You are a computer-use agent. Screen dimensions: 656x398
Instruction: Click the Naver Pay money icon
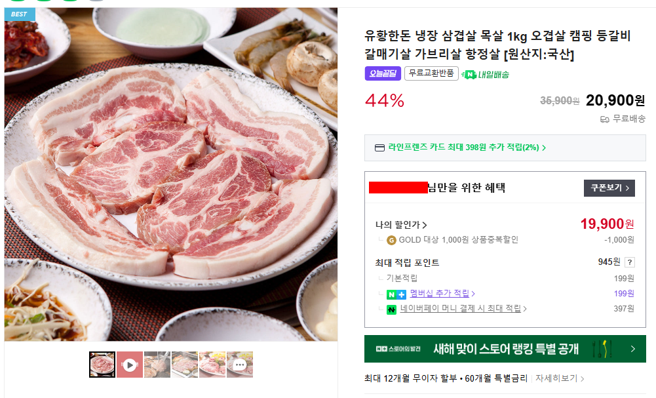tap(391, 309)
